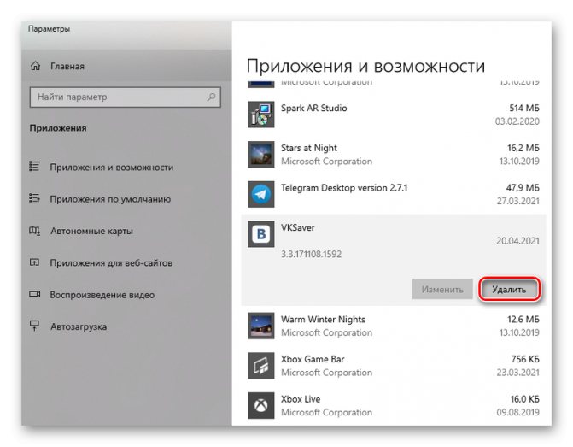Viewport: 573px width, 447px height.
Task: Click the 514 МБ size value
Action: (524, 108)
